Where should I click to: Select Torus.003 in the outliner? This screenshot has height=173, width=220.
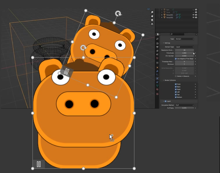pyautogui.click(x=169, y=17)
